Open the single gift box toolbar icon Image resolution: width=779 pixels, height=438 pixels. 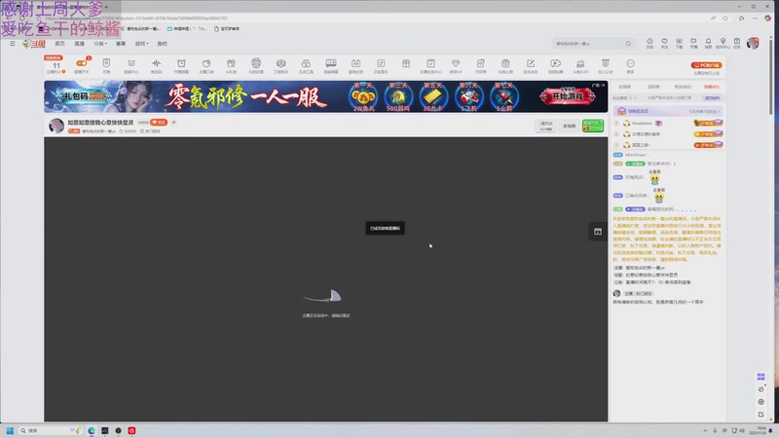[x=406, y=63]
